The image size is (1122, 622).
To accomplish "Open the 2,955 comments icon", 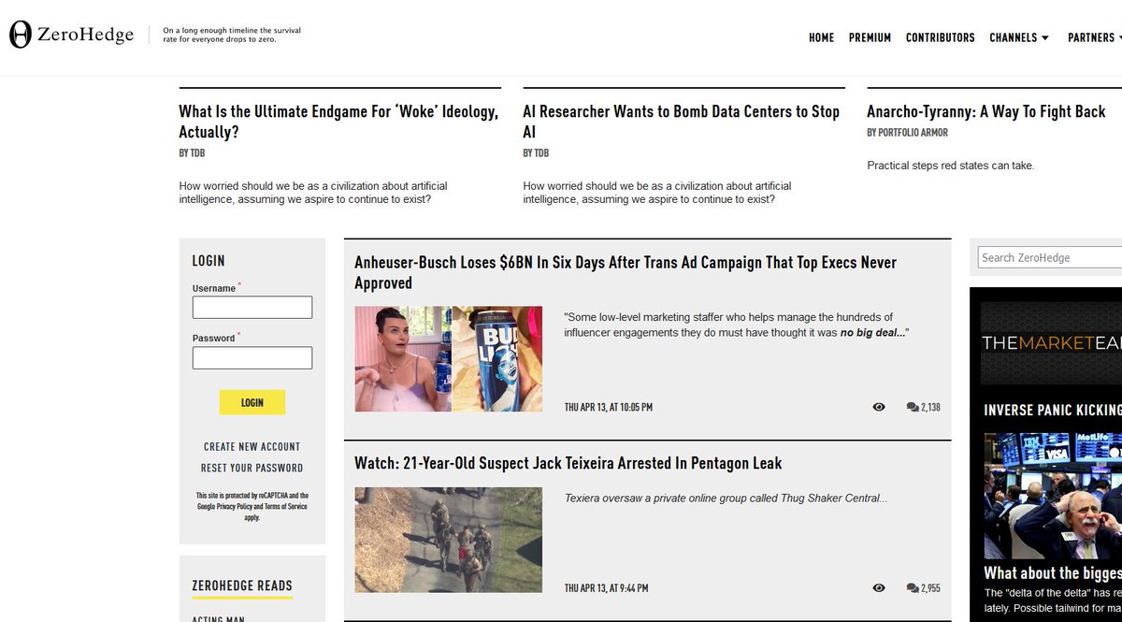I will 923,587.
